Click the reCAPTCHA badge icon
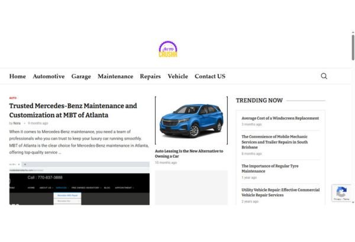Viewport: 355px width, 242px height. coord(341,193)
